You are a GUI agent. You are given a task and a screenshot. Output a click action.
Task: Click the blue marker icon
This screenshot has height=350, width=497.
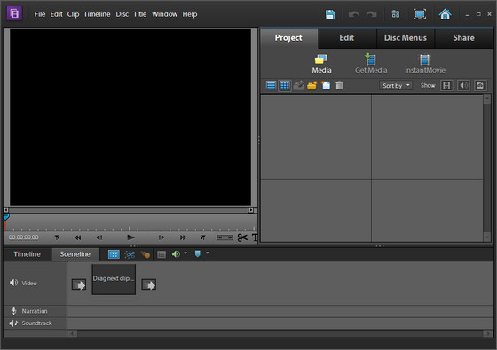click(x=197, y=253)
